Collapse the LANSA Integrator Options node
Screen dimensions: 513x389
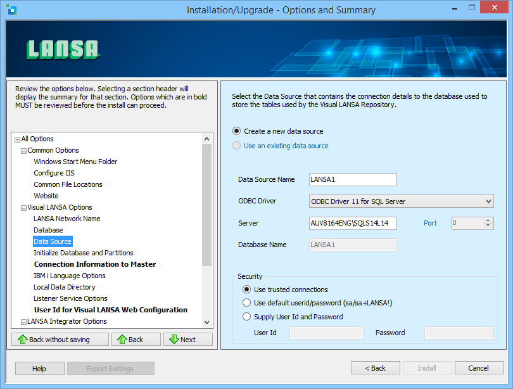(x=23, y=322)
